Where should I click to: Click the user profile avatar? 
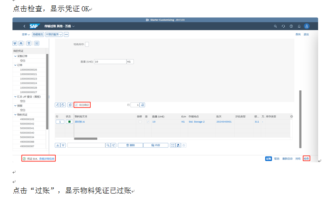click(x=306, y=26)
